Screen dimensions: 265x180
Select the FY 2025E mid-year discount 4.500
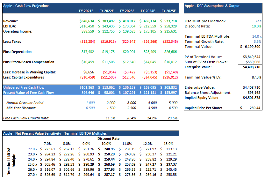coord(173,108)
